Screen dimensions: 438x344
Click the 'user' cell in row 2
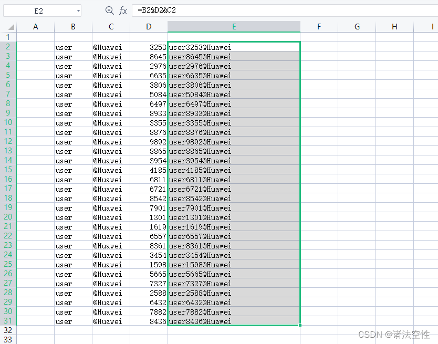[73, 47]
